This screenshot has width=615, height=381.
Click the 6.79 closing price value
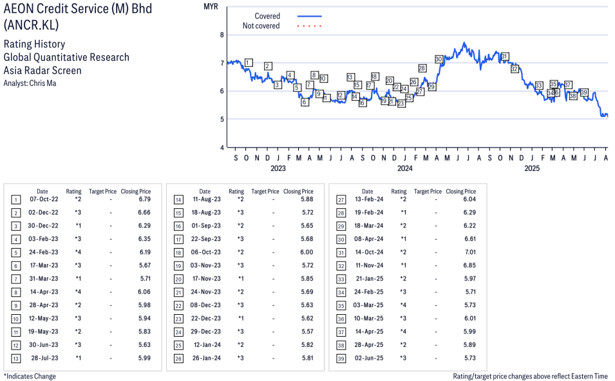pos(145,199)
